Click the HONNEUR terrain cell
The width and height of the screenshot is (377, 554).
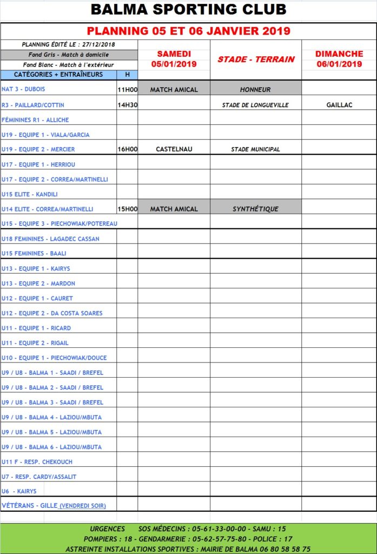click(255, 90)
